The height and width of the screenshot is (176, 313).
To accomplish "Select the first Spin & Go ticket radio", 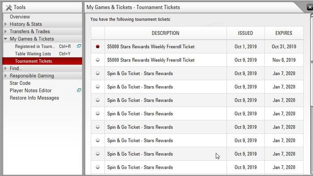I will [x=97, y=73].
